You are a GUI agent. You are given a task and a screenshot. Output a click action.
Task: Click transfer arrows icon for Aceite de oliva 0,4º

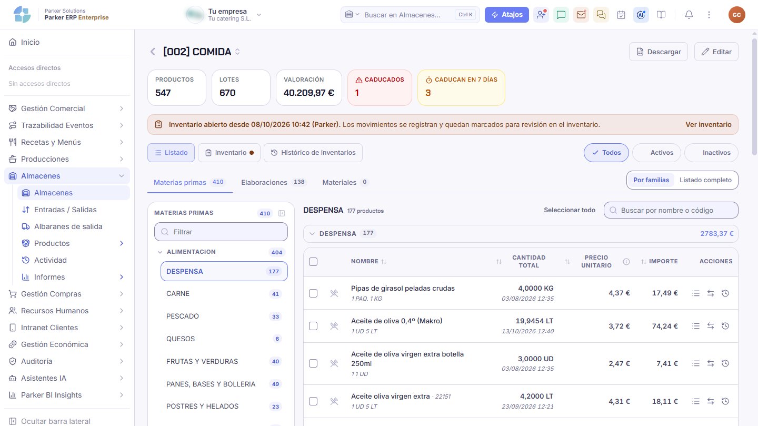pos(711,326)
